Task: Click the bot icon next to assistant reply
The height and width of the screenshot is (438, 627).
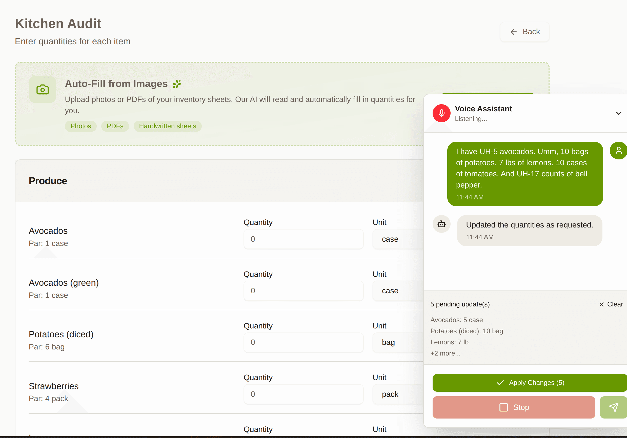Action: (441, 224)
